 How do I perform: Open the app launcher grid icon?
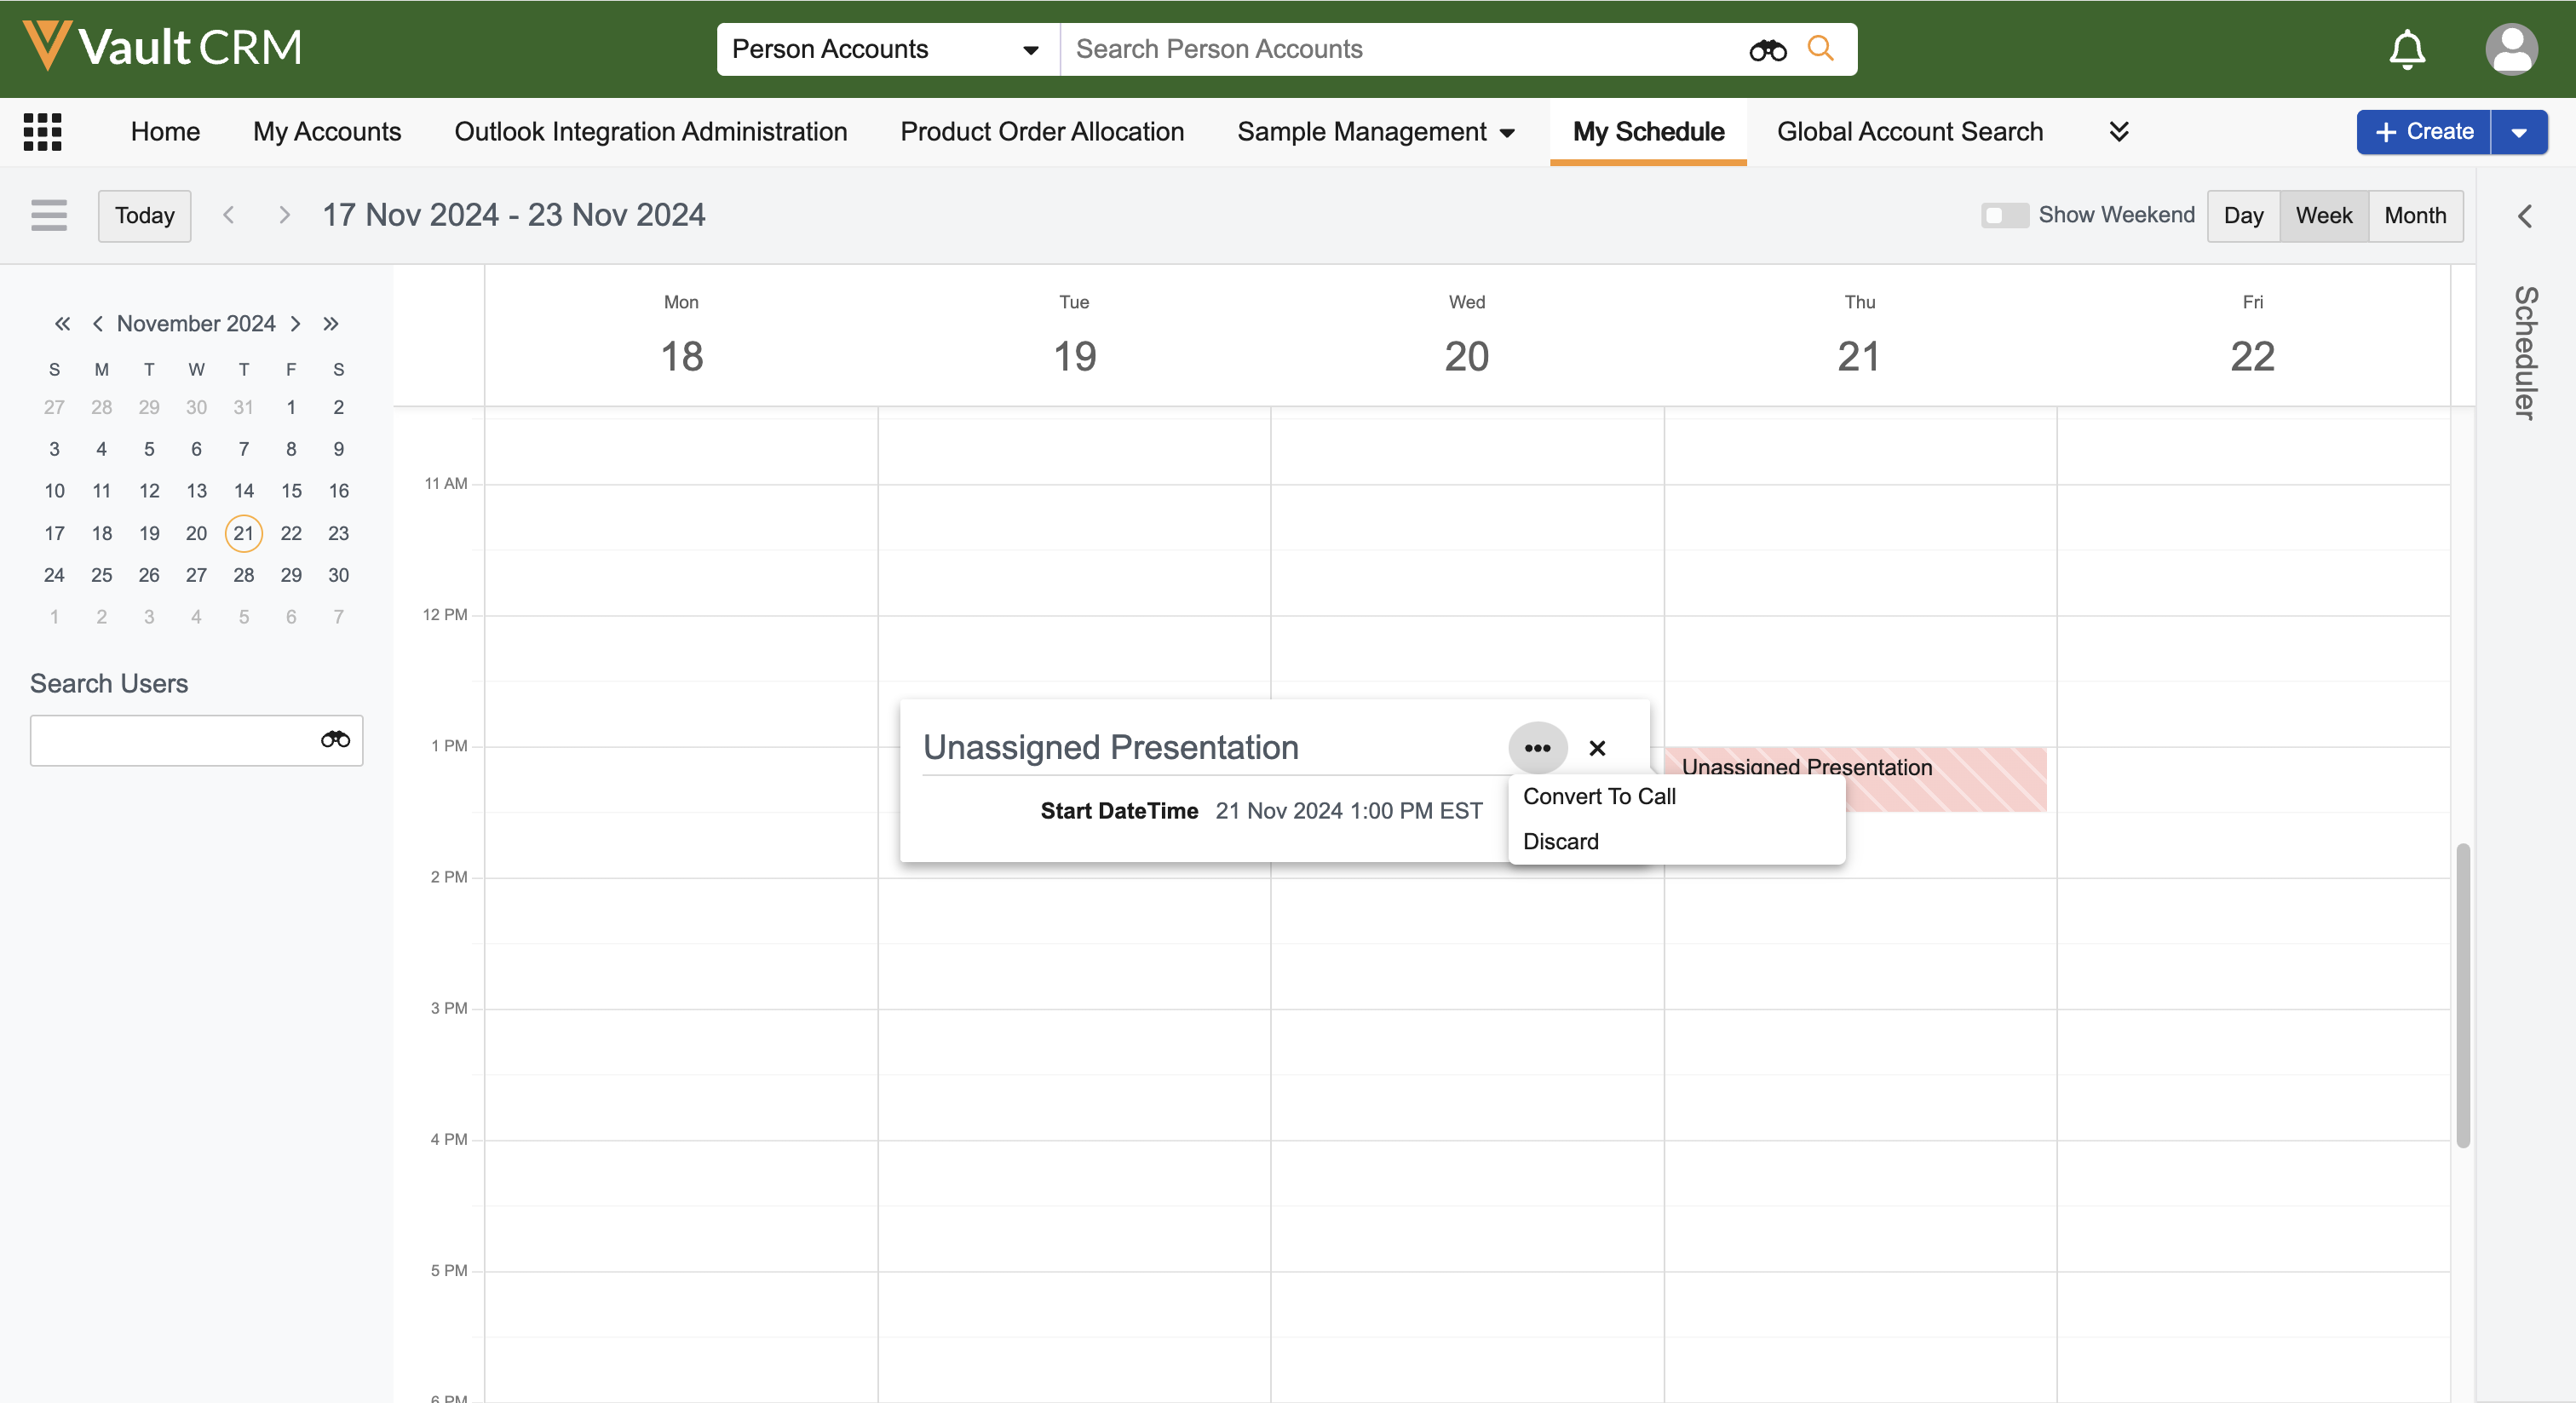tap(42, 131)
